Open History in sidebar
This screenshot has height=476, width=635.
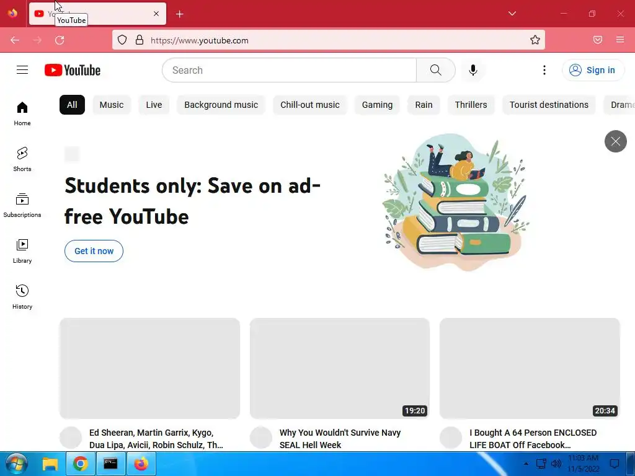pos(22,297)
